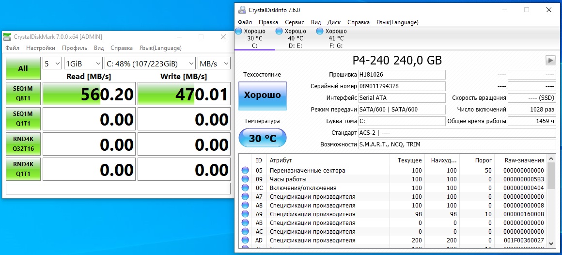Viewport: 562px width, 255px height.
Task: Click the blue status dot for attribute A9
Action: coord(245,214)
